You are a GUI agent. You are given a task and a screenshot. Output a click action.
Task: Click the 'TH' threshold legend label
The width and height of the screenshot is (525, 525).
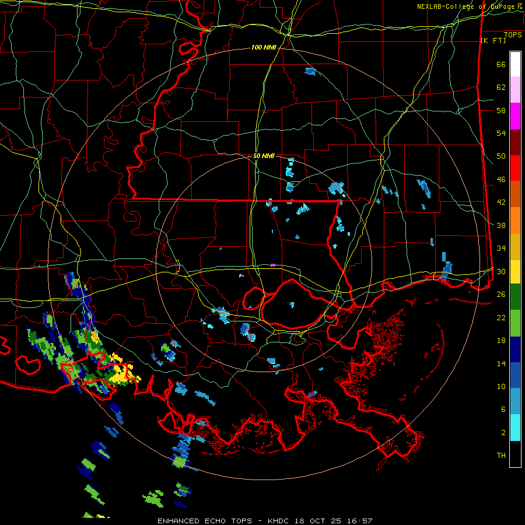click(501, 456)
